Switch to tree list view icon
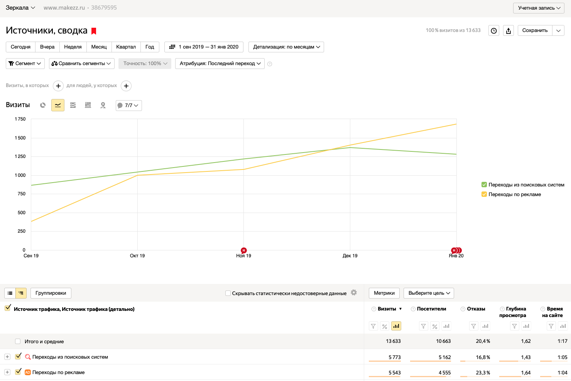This screenshot has width=571, height=381. pyautogui.click(x=21, y=293)
